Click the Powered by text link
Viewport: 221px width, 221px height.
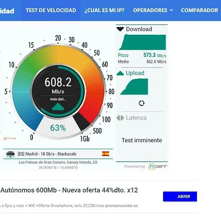(135, 166)
